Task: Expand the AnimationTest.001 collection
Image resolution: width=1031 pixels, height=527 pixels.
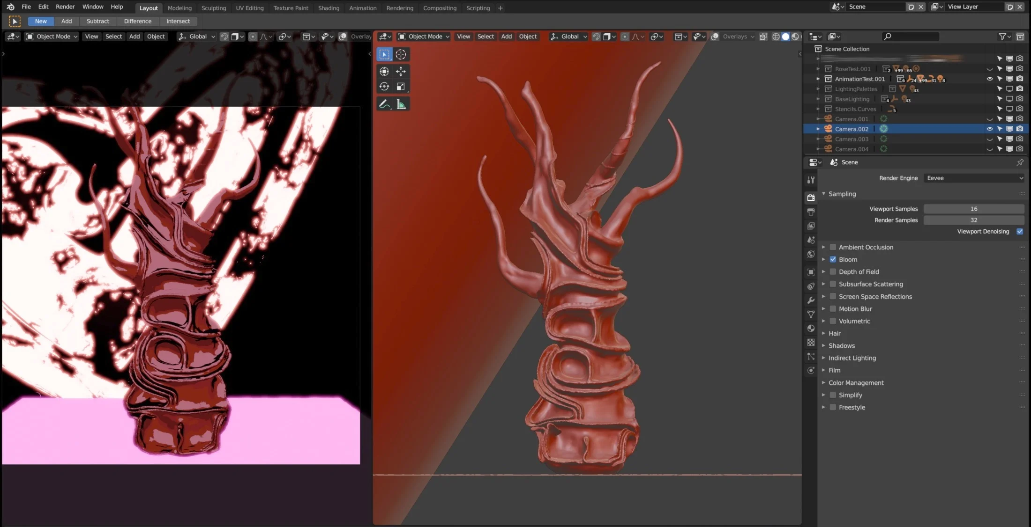Action: coord(818,79)
